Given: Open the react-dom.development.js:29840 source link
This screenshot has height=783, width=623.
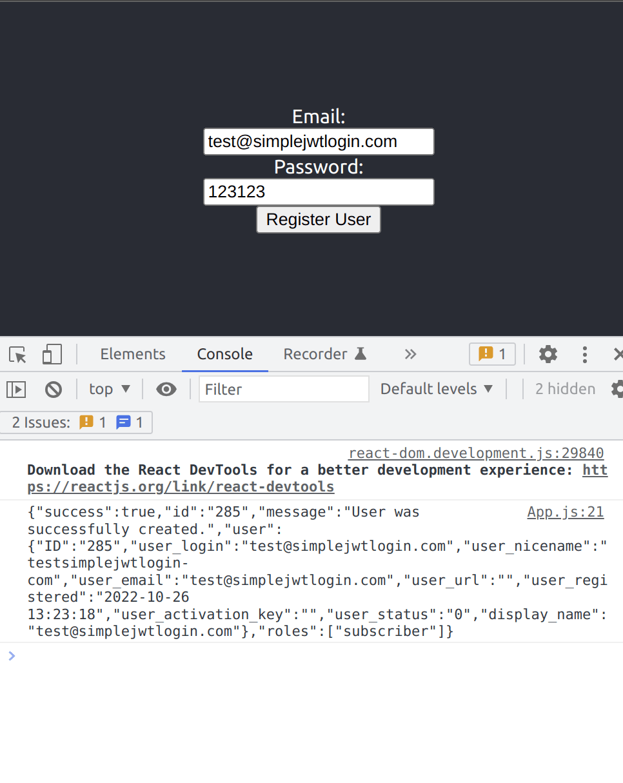Looking at the screenshot, I should (476, 453).
